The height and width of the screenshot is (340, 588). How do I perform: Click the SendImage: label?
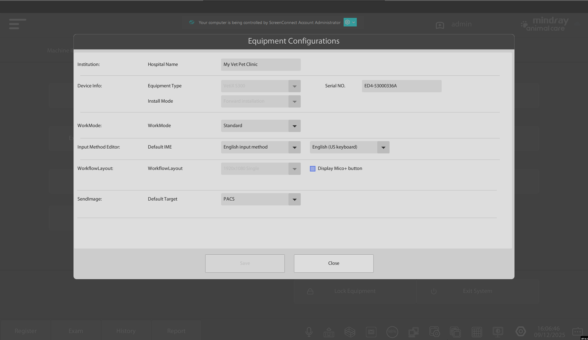point(89,199)
